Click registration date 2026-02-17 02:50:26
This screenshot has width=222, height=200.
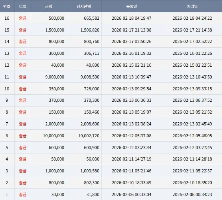click(131, 41)
